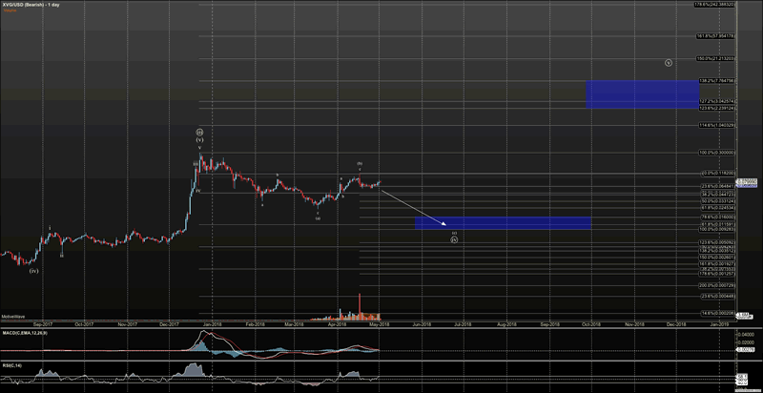Click the 150.0% (21.213203) Fibonacci label

715,58
